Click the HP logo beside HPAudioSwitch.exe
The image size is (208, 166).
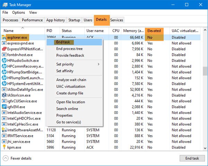click(x=4, y=60)
